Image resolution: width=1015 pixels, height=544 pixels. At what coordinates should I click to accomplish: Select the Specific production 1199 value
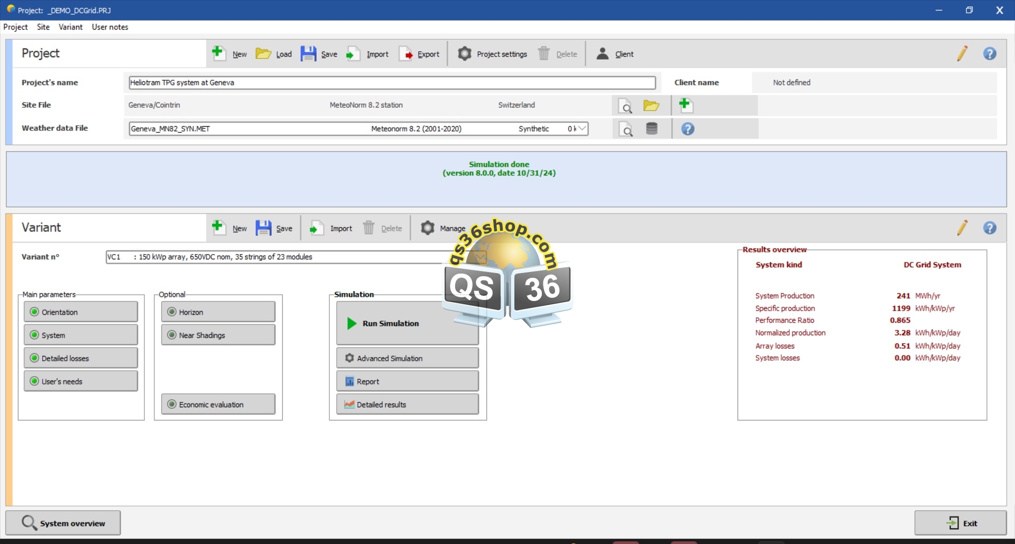tap(901, 308)
